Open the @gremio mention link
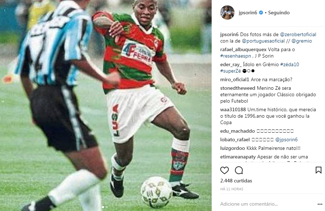 301,41
